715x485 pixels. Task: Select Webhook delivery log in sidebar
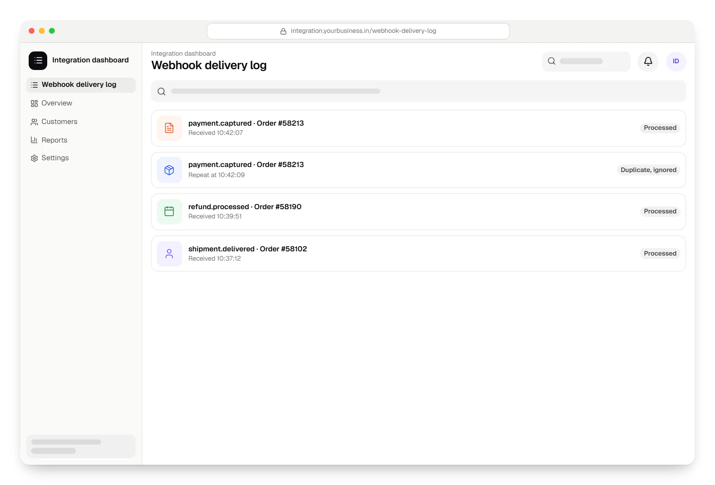coord(81,85)
